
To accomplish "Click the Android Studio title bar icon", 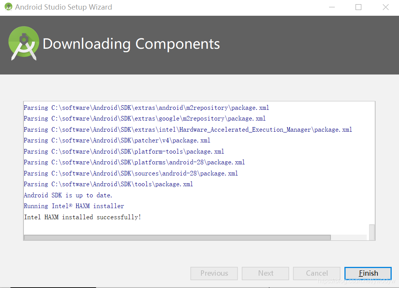I will tap(8, 7).
